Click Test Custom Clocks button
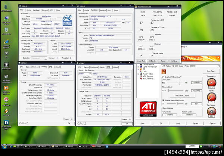 pos(182,95)
